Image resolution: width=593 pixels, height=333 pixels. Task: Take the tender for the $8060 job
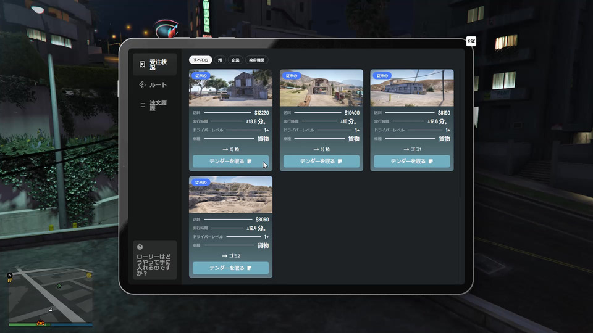click(230, 268)
